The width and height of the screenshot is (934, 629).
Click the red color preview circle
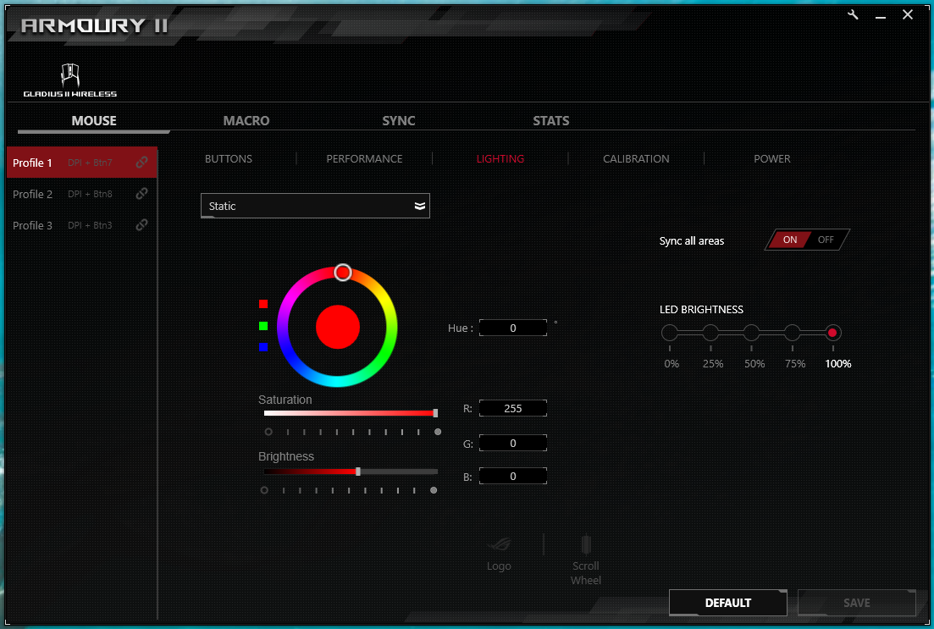[x=338, y=327]
